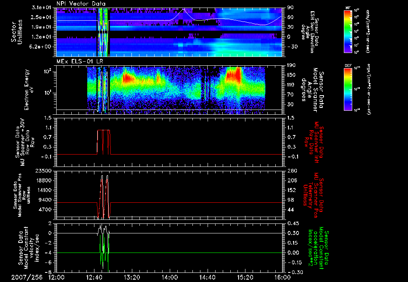408x282 pixels.
Task: Click the 18800 scanner position tick
Action: click(44, 180)
